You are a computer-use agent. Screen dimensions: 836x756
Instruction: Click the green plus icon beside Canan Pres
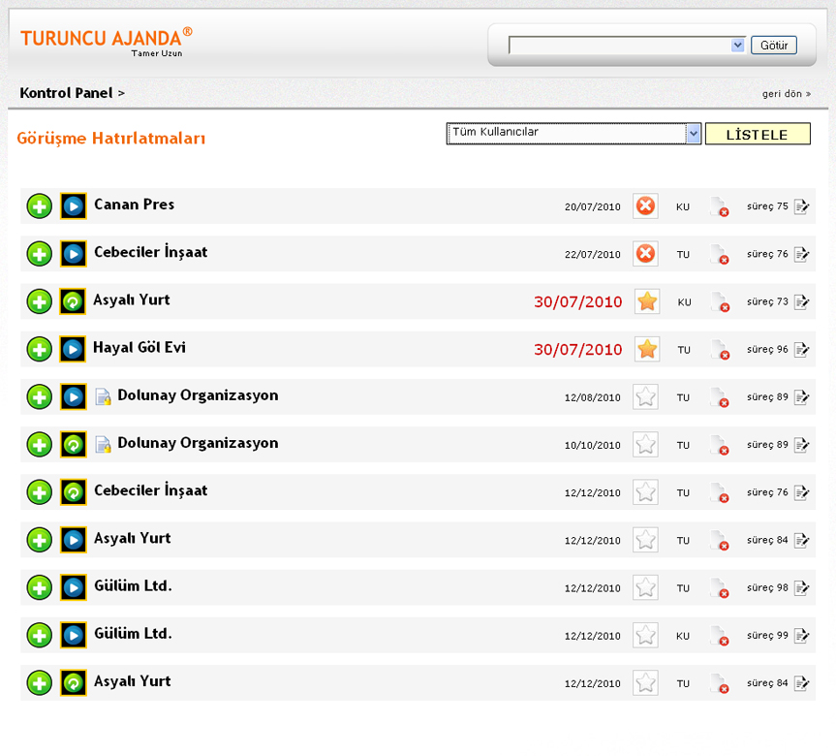[x=39, y=206]
